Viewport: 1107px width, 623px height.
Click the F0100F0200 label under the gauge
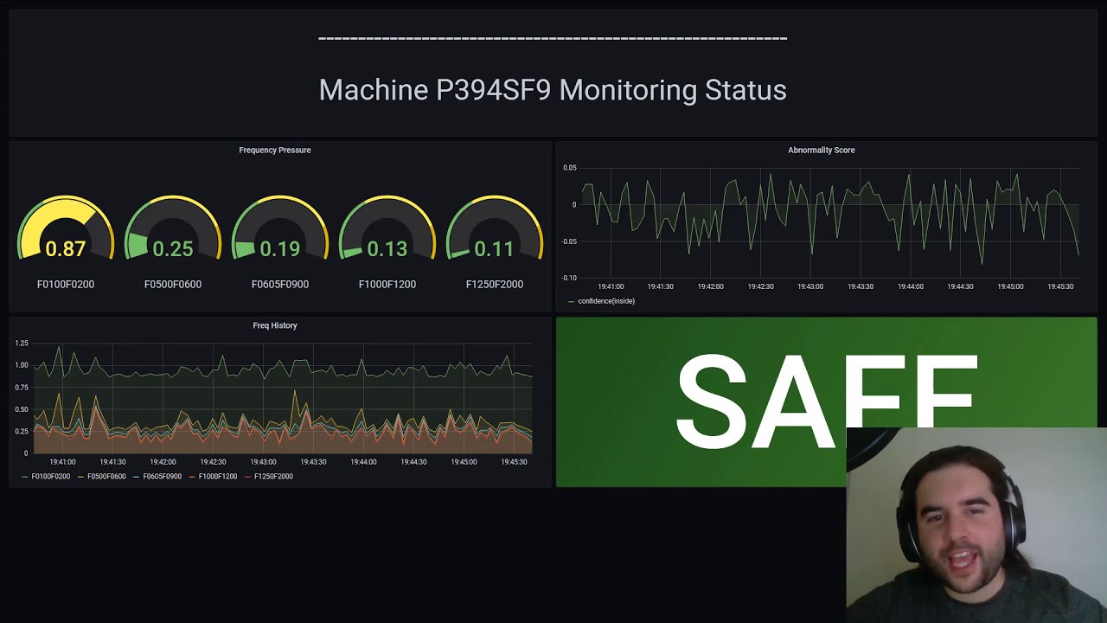click(66, 284)
